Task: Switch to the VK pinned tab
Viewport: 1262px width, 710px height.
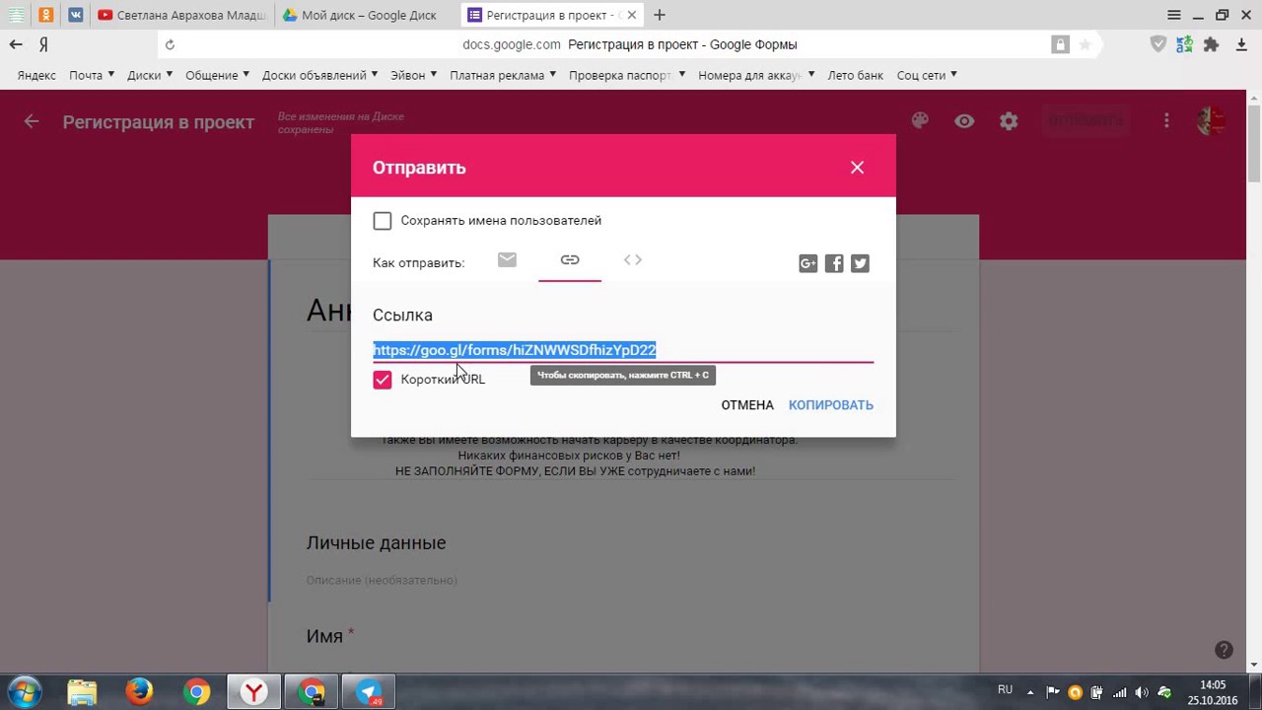Action: coord(76,15)
